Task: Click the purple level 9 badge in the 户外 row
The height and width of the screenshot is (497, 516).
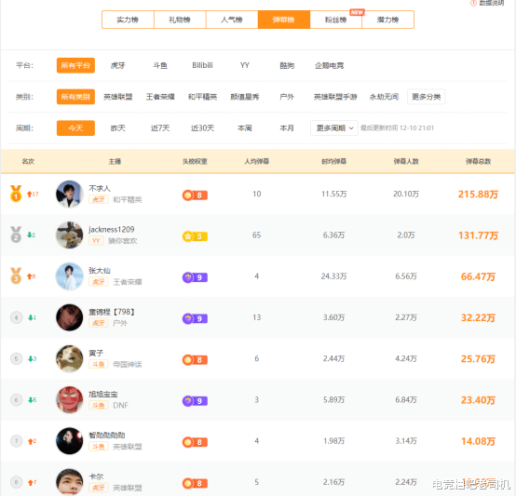Action: tap(195, 318)
